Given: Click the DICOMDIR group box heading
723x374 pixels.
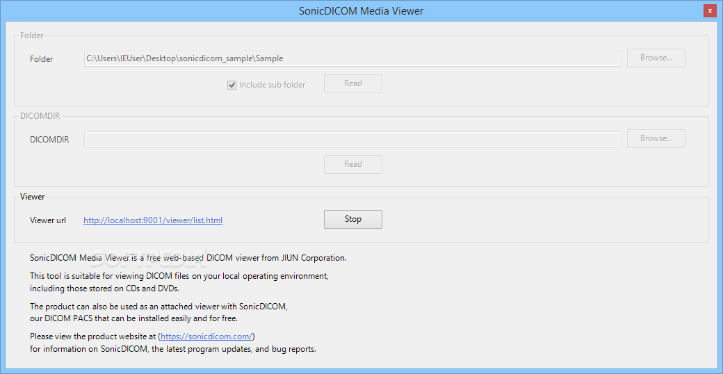Looking at the screenshot, I should 40,116.
